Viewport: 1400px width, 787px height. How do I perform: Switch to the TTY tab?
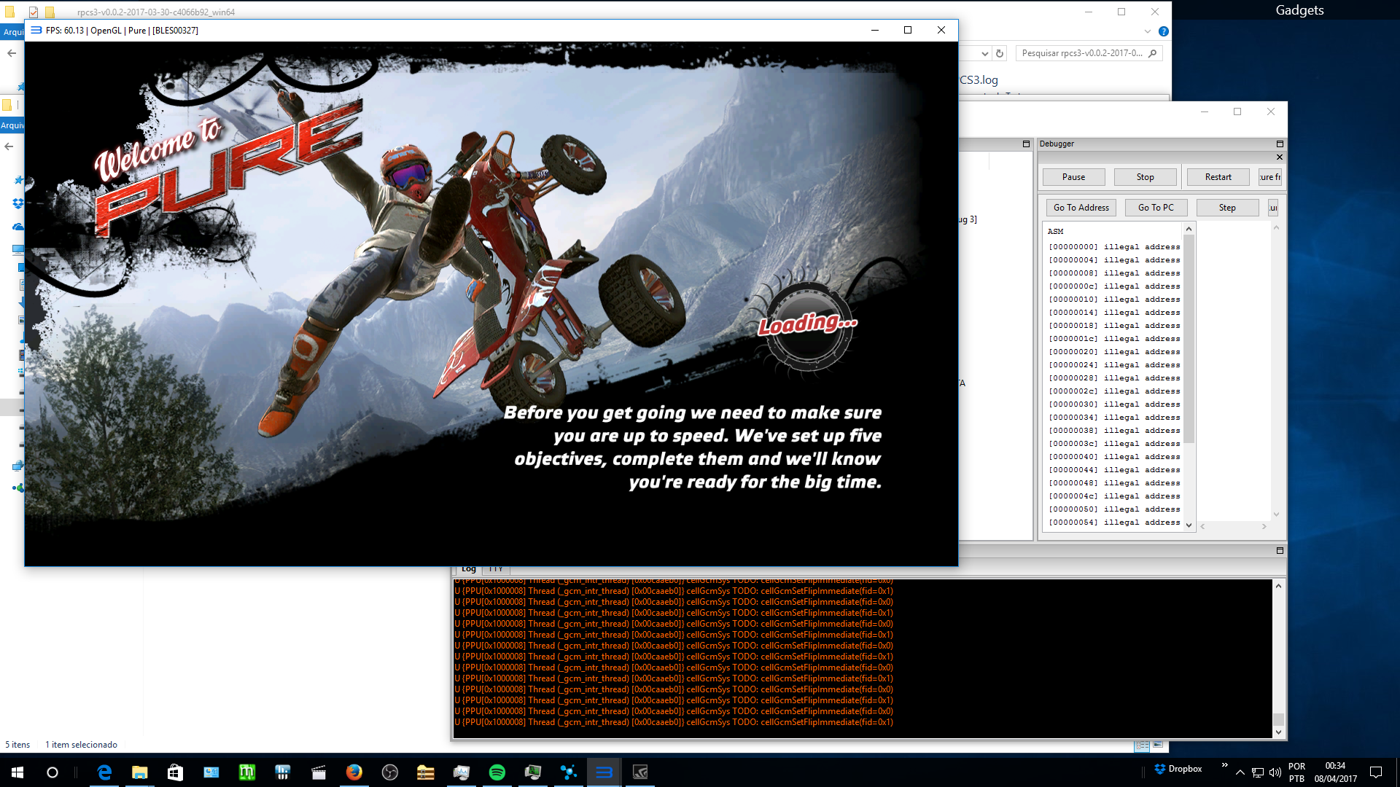click(496, 569)
